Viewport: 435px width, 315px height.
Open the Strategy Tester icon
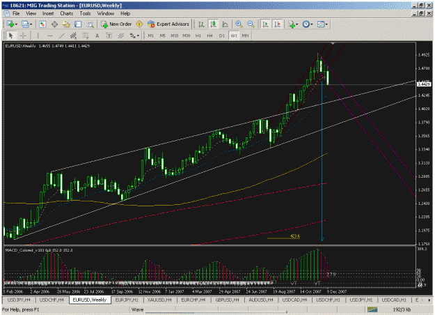click(x=90, y=24)
